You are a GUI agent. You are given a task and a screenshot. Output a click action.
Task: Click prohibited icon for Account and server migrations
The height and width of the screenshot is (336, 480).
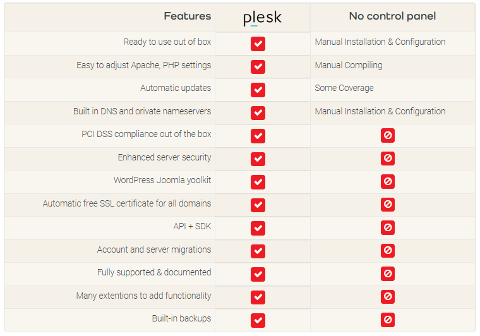388,251
